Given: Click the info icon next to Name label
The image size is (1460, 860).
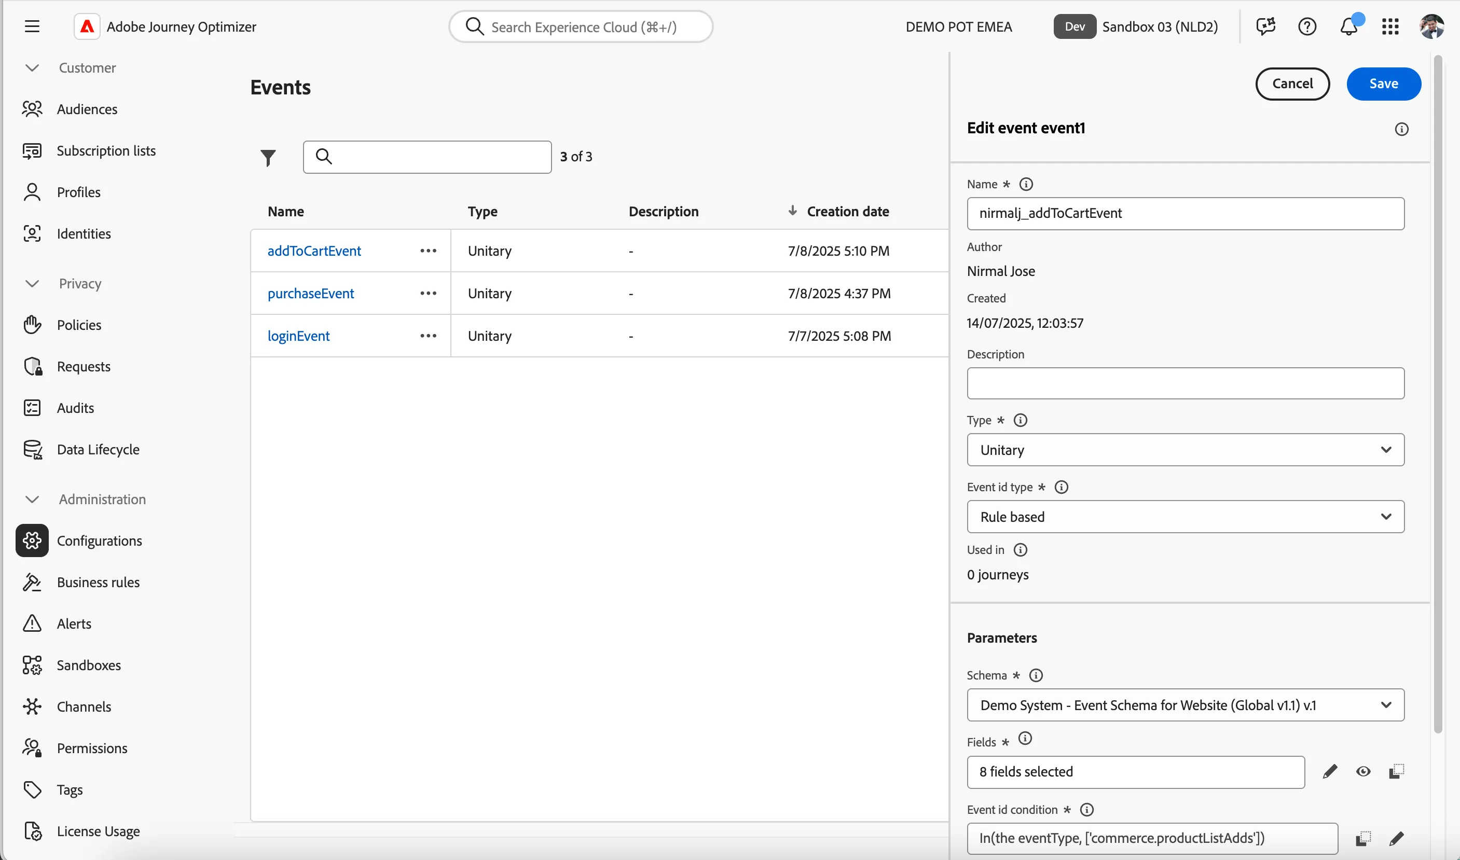Looking at the screenshot, I should point(1026,184).
